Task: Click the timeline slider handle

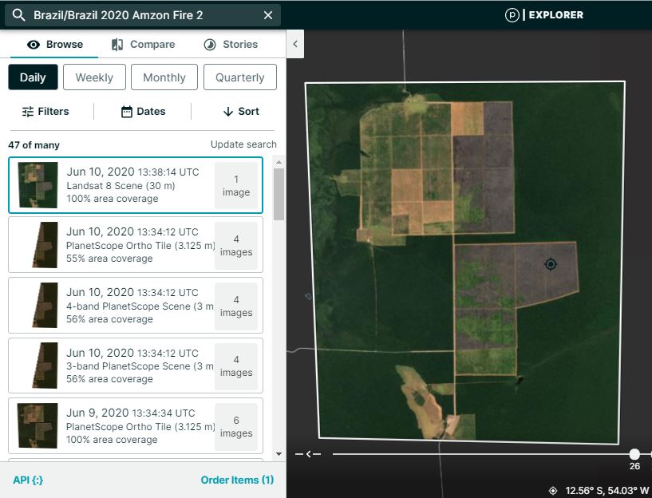Action: [x=634, y=454]
